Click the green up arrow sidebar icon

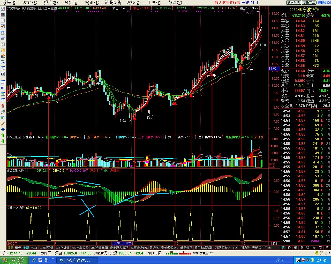coord(3,135)
